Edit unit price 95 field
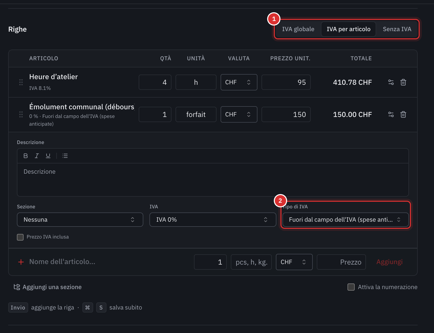 pos(286,82)
